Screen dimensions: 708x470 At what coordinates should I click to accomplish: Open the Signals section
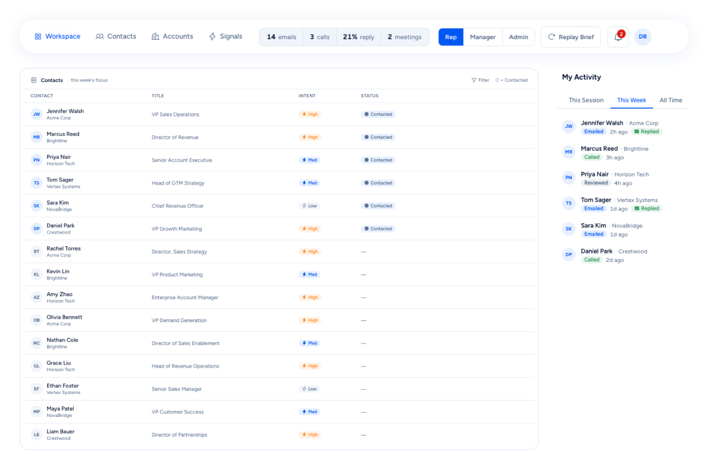tap(226, 37)
